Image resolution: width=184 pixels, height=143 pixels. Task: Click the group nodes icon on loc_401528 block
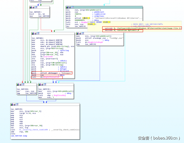coord(17,104)
